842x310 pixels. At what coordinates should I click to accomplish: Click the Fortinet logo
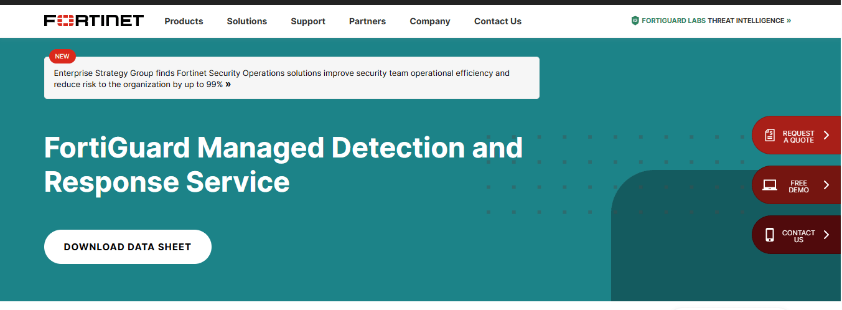point(94,21)
